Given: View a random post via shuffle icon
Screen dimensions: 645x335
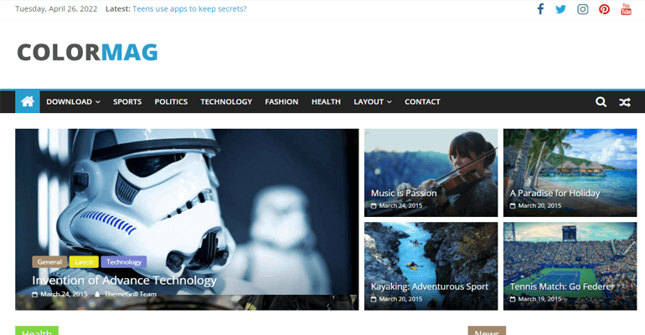Looking at the screenshot, I should [625, 102].
